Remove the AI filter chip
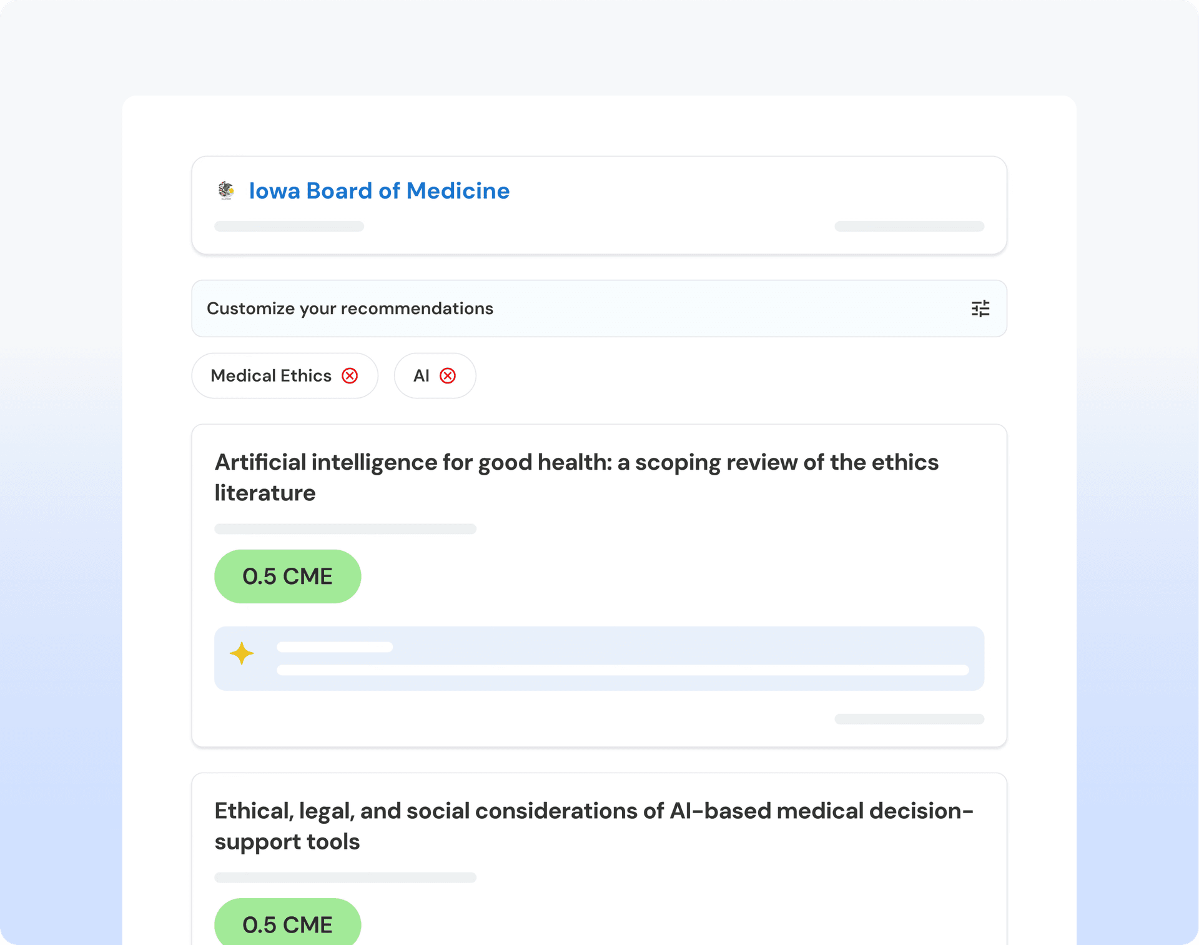The width and height of the screenshot is (1199, 945). coord(448,375)
